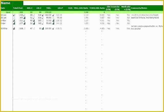Select TRIG. cell 133.00

[48, 29]
